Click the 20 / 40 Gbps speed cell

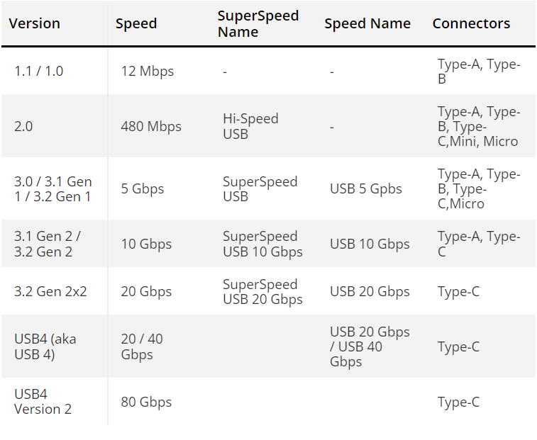pyautogui.click(x=142, y=346)
